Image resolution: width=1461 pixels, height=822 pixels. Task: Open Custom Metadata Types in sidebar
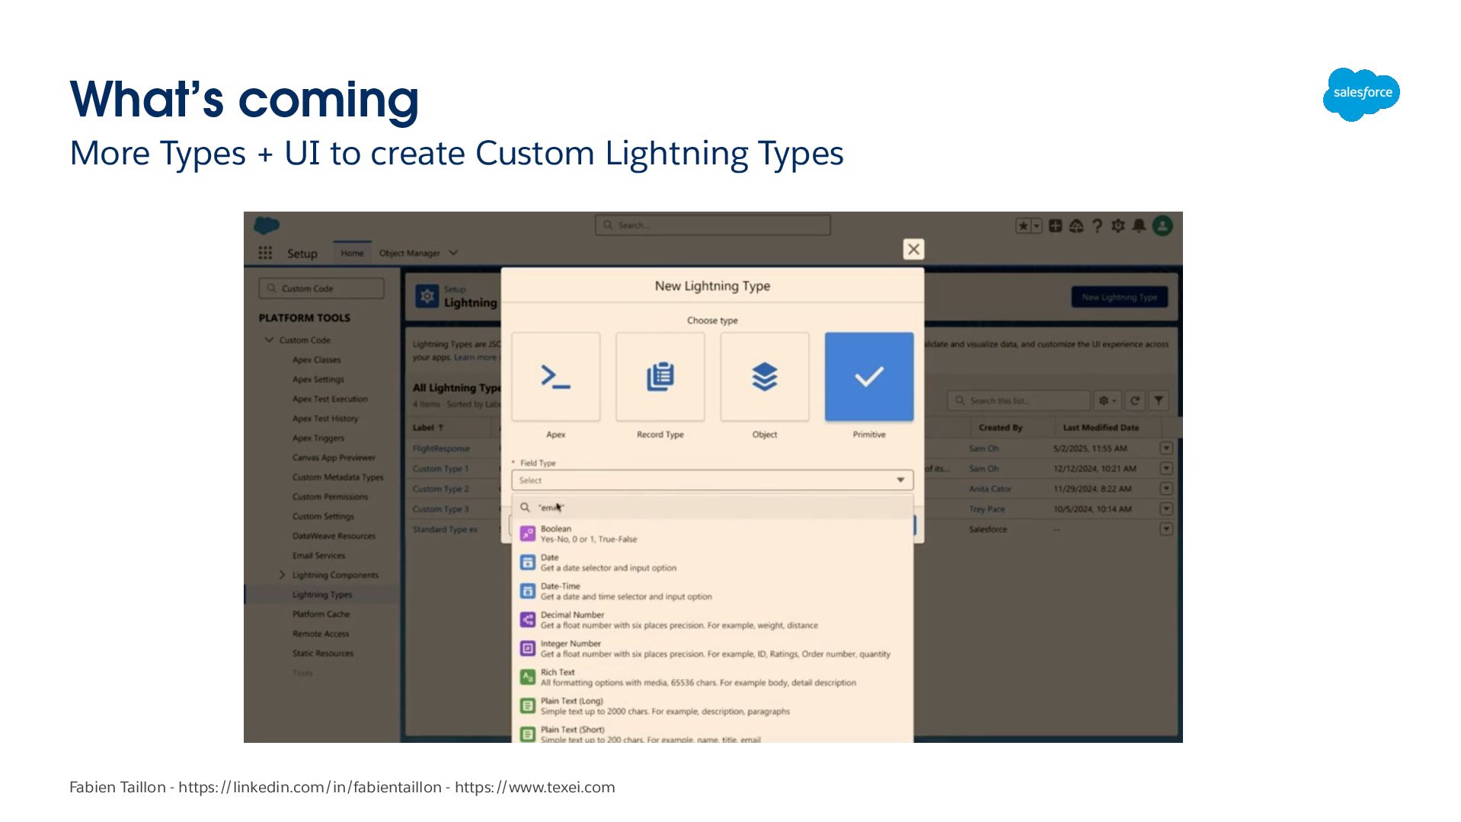coord(338,477)
